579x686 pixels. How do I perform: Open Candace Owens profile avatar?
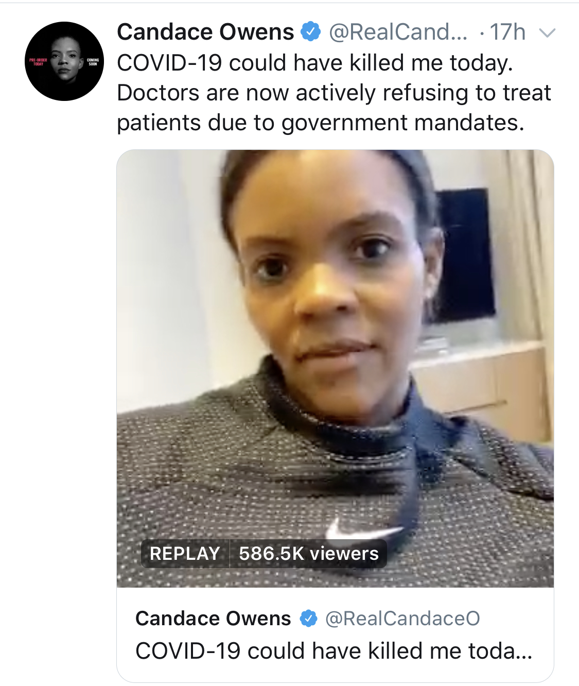[x=64, y=61]
